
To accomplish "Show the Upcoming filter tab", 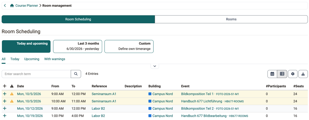I will pos(32,59).
